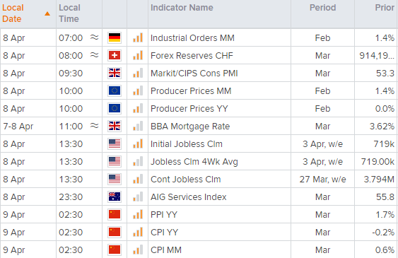Select the CPI MM row

(199, 250)
